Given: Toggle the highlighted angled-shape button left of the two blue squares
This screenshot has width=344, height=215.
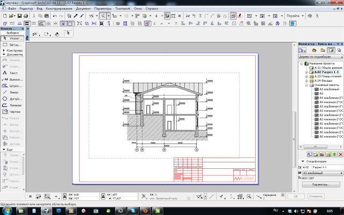Looking at the screenshot, I should click(41, 23).
